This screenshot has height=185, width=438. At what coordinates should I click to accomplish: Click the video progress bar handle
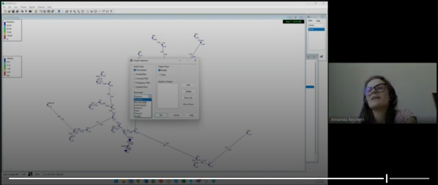[387, 178]
